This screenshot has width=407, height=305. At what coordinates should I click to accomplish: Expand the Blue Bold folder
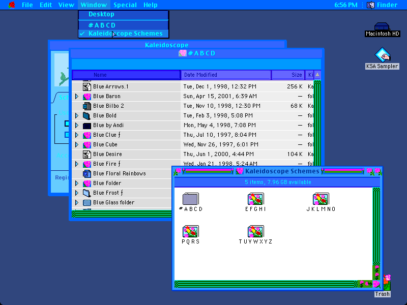[77, 115]
